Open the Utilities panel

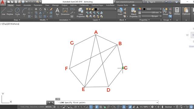[177, 12]
